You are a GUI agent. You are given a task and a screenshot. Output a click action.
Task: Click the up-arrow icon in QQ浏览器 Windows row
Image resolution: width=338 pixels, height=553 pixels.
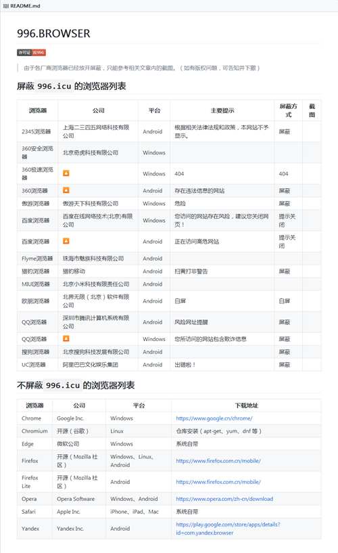(x=66, y=338)
